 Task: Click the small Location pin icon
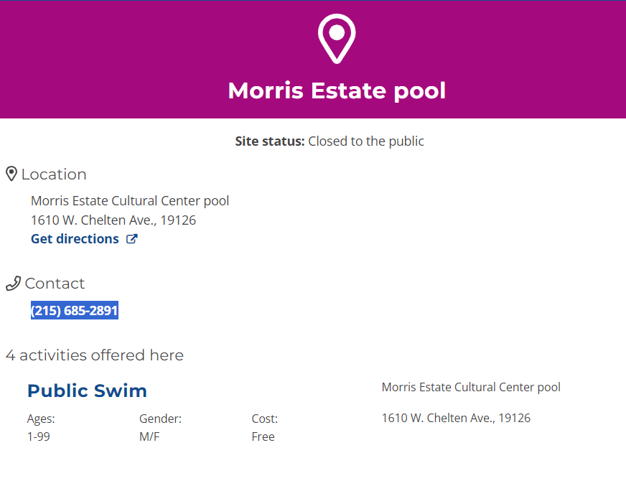(x=11, y=174)
